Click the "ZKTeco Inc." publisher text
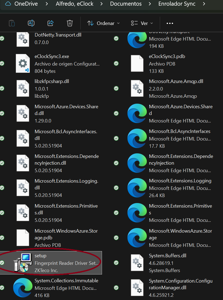 point(46,270)
